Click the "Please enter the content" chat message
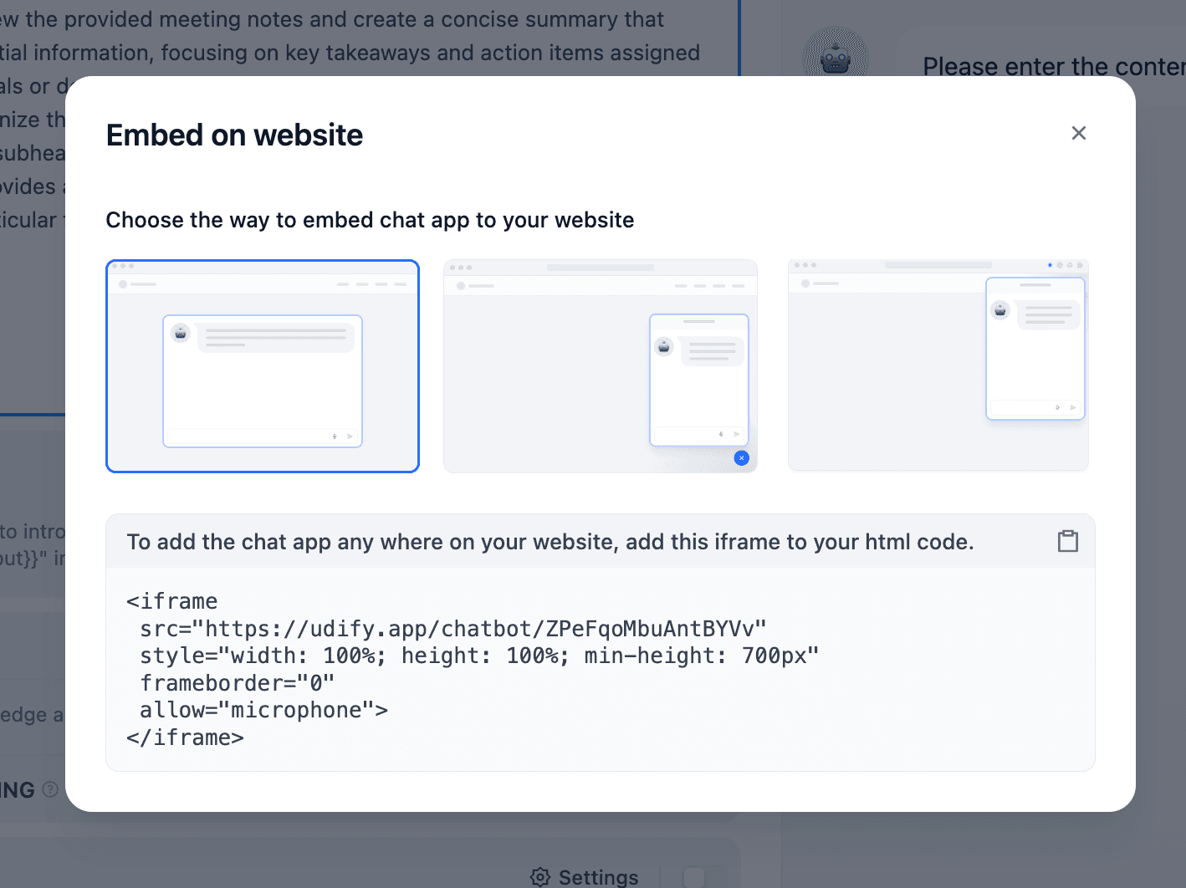Screen dimensions: 1186x888 pyautogui.click(x=1053, y=67)
